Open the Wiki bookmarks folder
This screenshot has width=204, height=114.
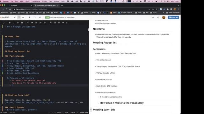click(146, 13)
